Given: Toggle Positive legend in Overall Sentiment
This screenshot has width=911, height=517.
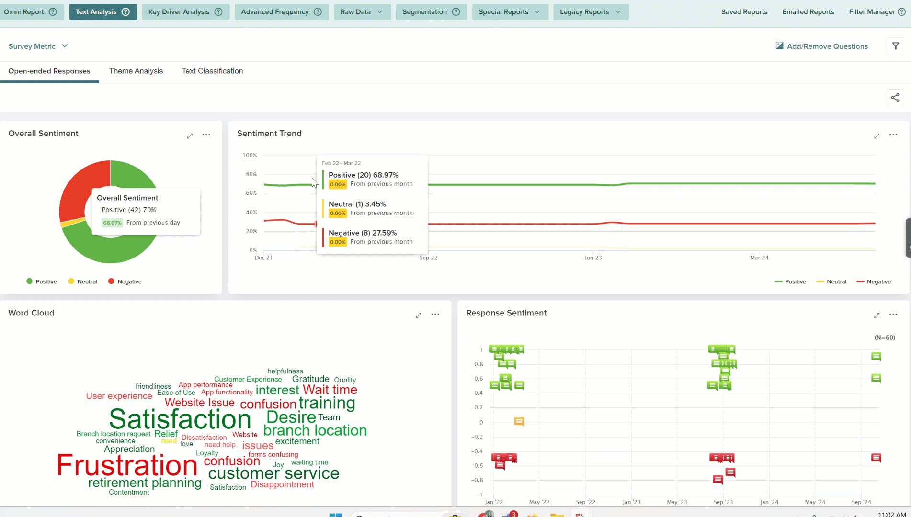Looking at the screenshot, I should point(42,281).
